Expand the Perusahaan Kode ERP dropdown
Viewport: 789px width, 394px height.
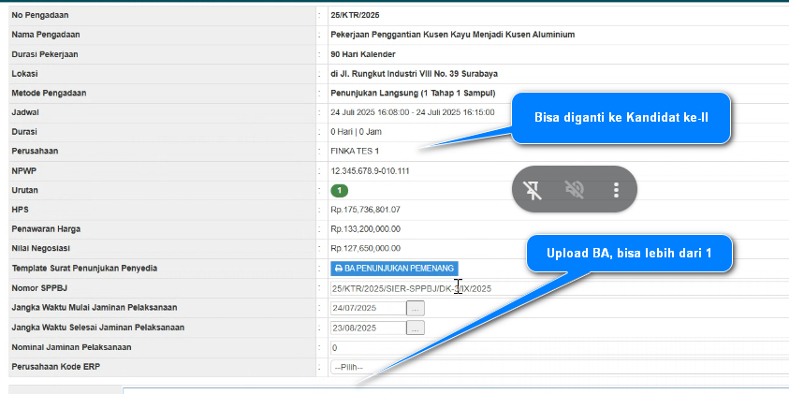558,367
